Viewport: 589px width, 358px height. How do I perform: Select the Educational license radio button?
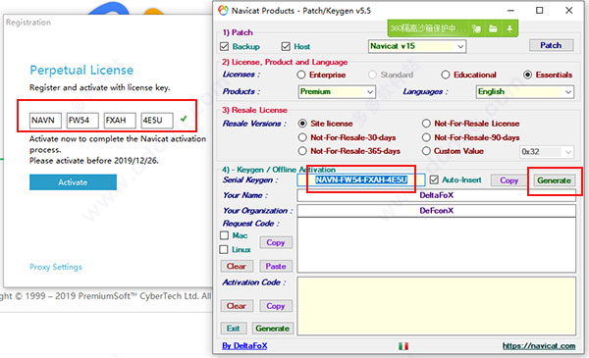pos(445,75)
